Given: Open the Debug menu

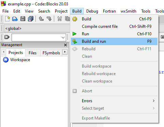Looking at the screenshot, I should 92,11.
